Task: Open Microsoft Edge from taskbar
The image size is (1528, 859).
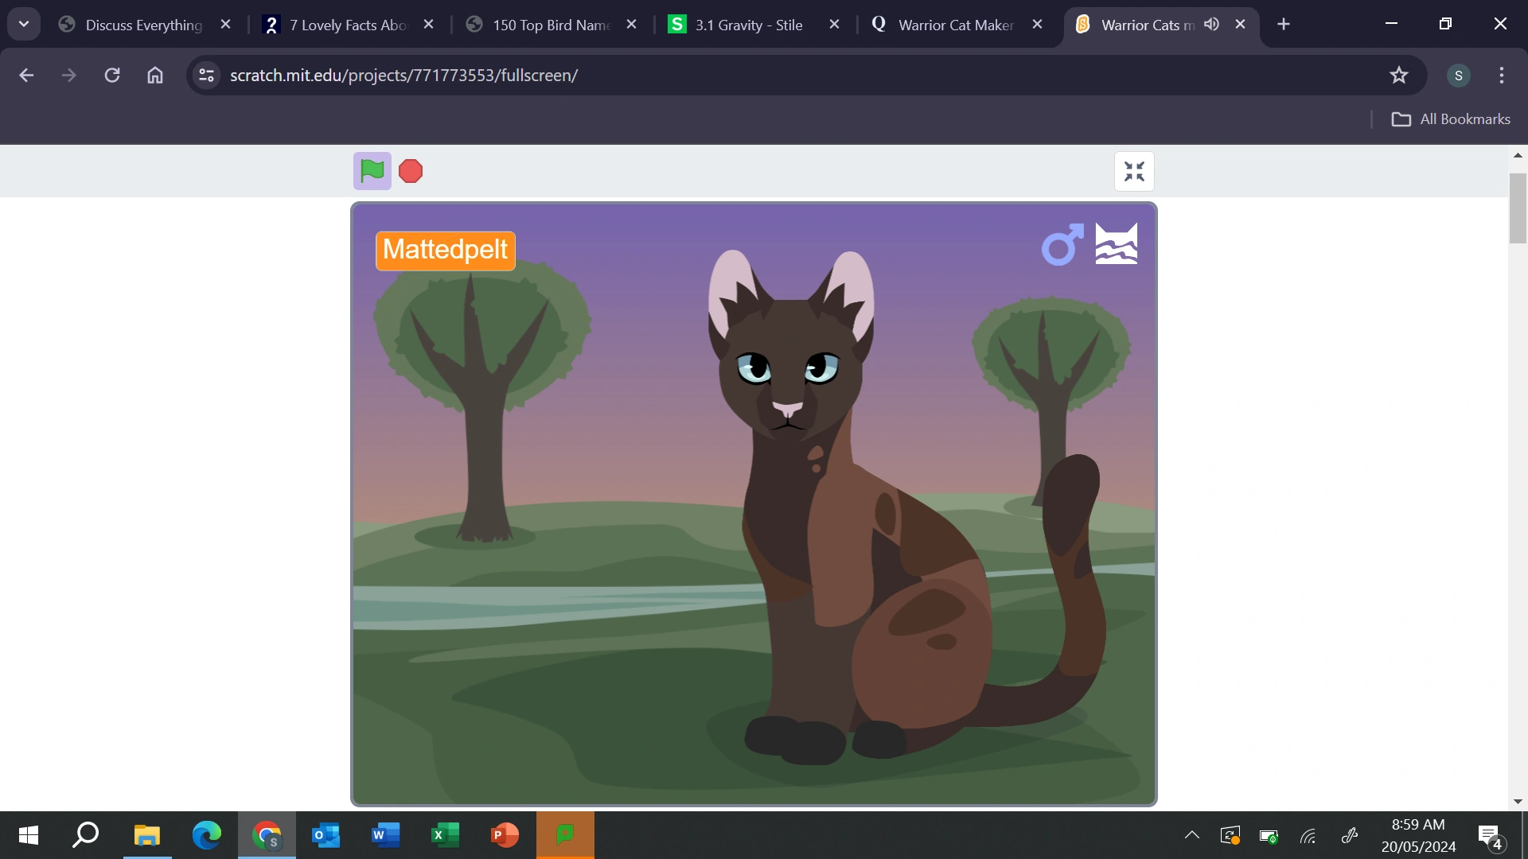Action: pos(207,835)
